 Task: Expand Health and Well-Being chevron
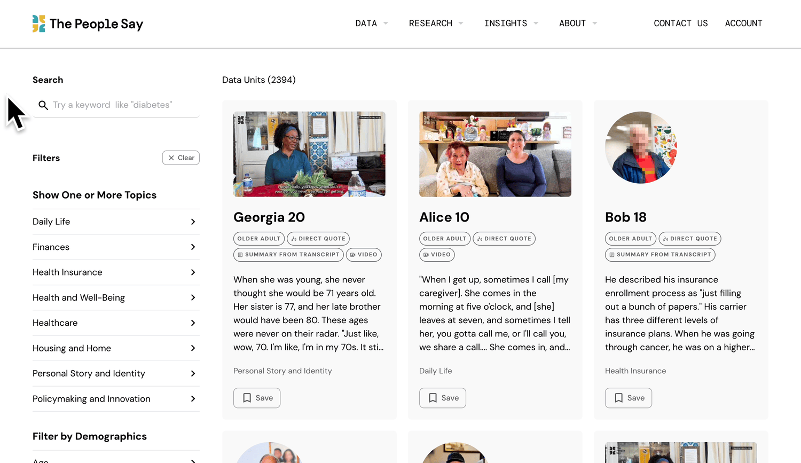pyautogui.click(x=193, y=297)
